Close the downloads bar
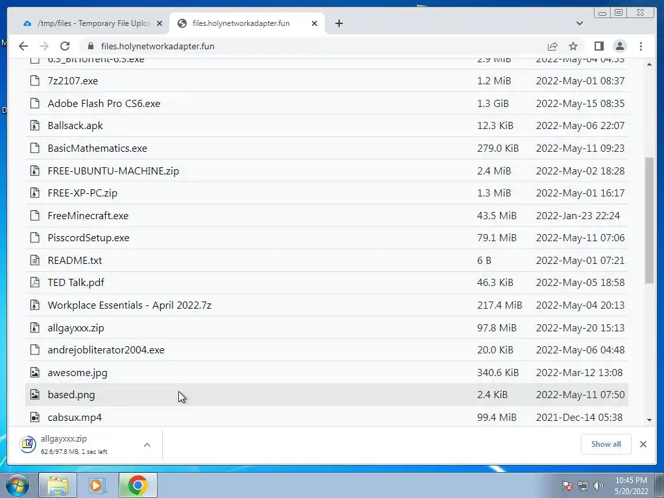 coord(643,444)
